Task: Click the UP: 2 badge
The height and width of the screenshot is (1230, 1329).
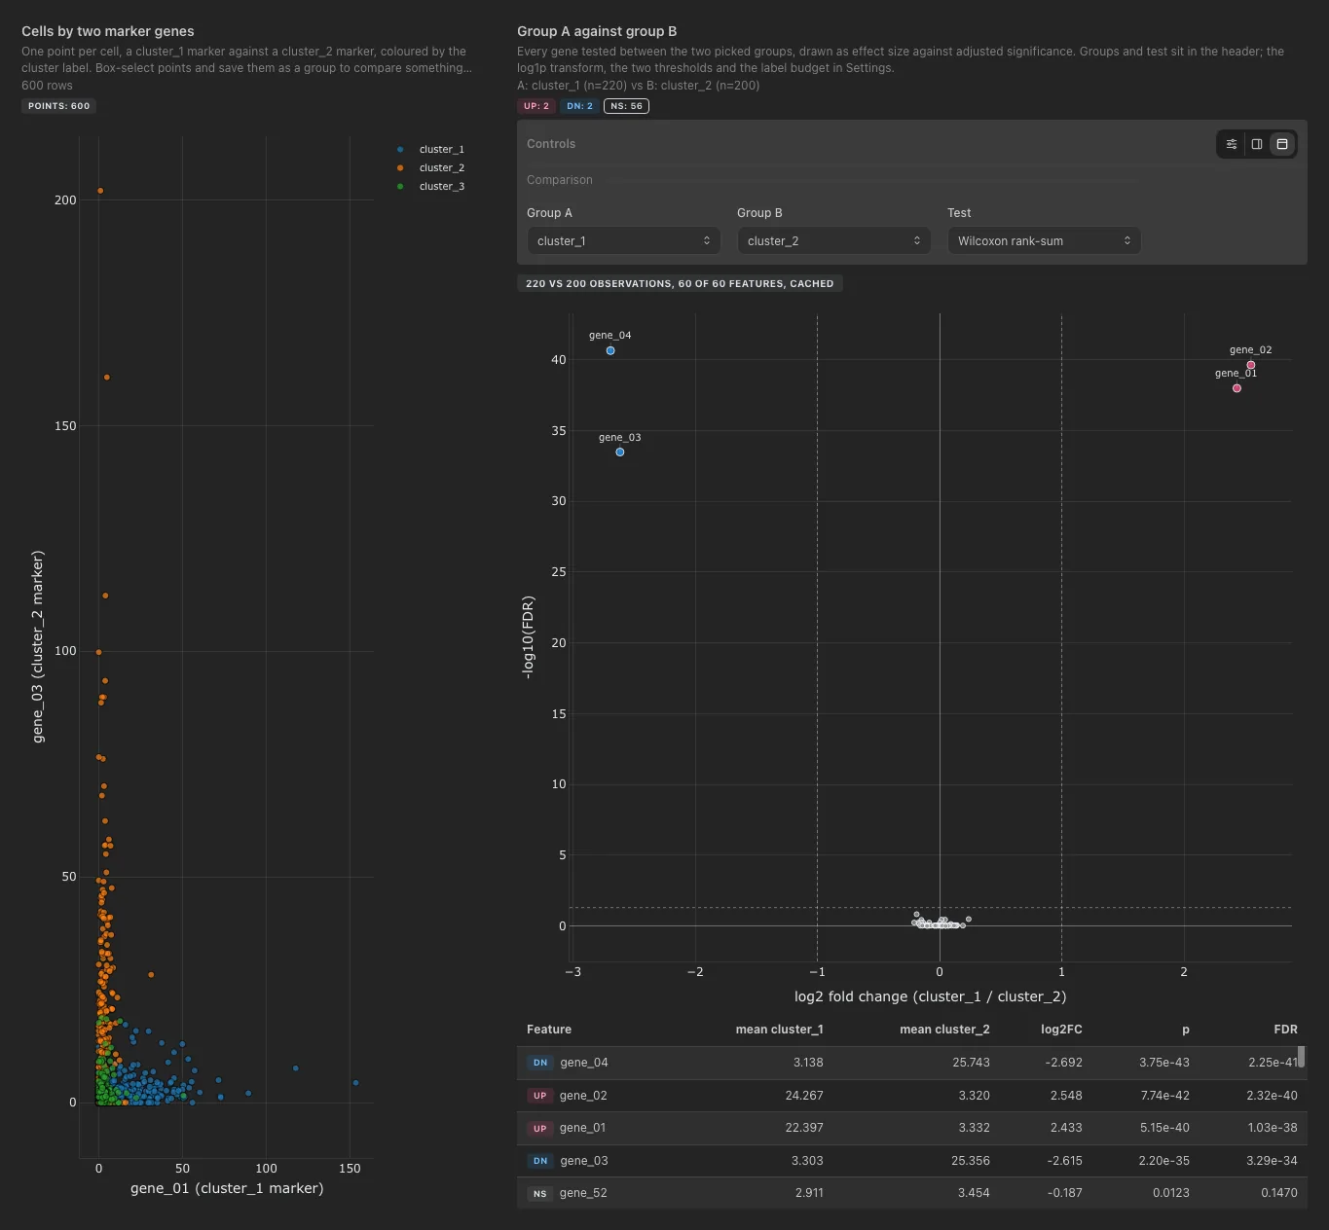Action: pyautogui.click(x=536, y=106)
